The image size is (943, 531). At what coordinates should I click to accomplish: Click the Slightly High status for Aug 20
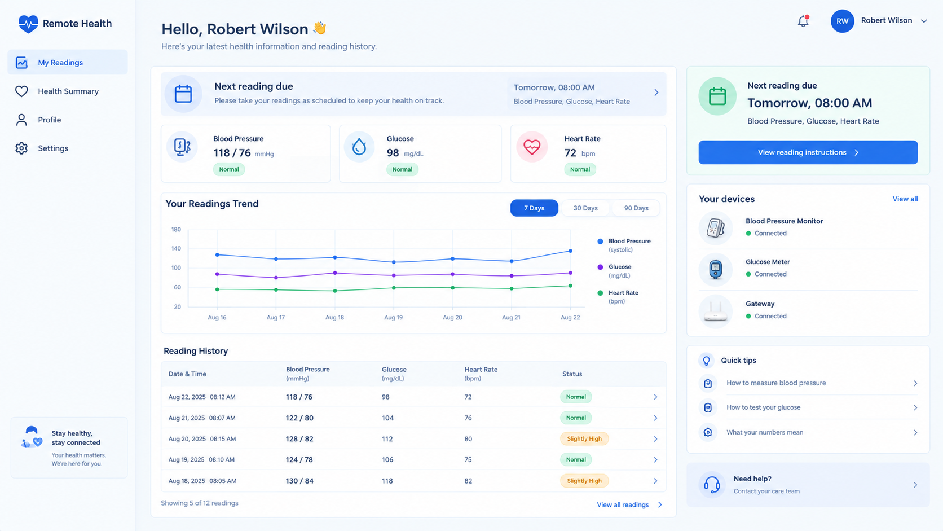point(584,439)
